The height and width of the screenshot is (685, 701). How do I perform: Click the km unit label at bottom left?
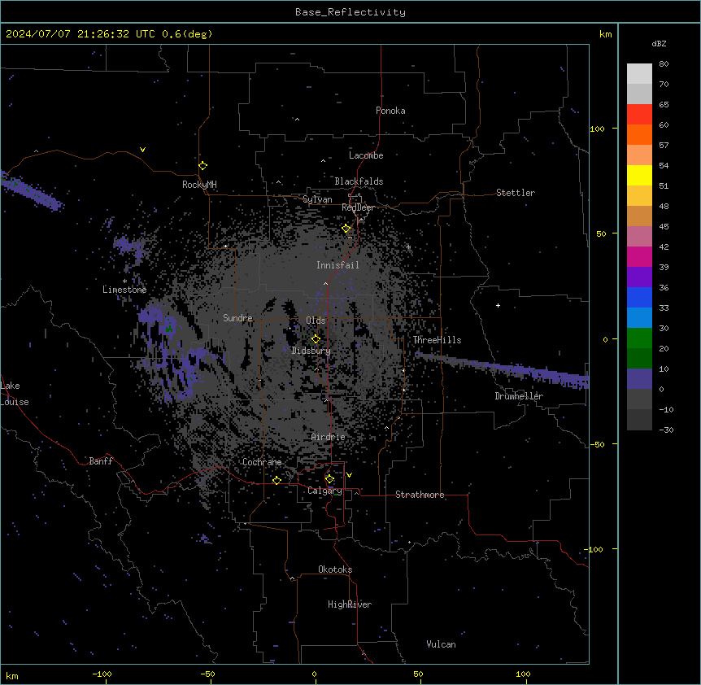(x=11, y=675)
